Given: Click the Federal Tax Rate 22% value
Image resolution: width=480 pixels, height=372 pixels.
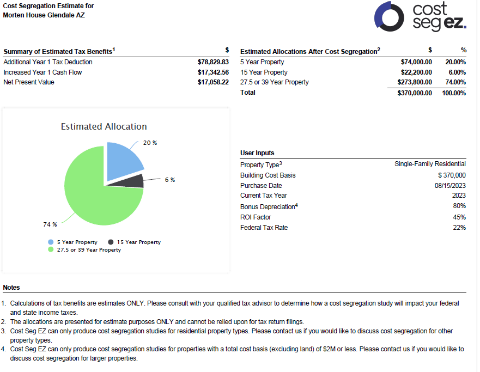Looking at the screenshot, I should click(x=459, y=228).
